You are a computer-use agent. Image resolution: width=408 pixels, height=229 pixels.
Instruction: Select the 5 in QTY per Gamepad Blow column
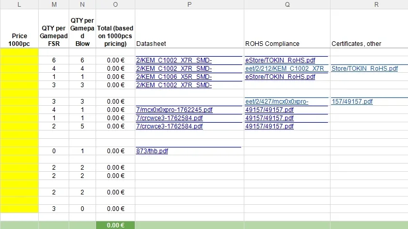[82, 126]
